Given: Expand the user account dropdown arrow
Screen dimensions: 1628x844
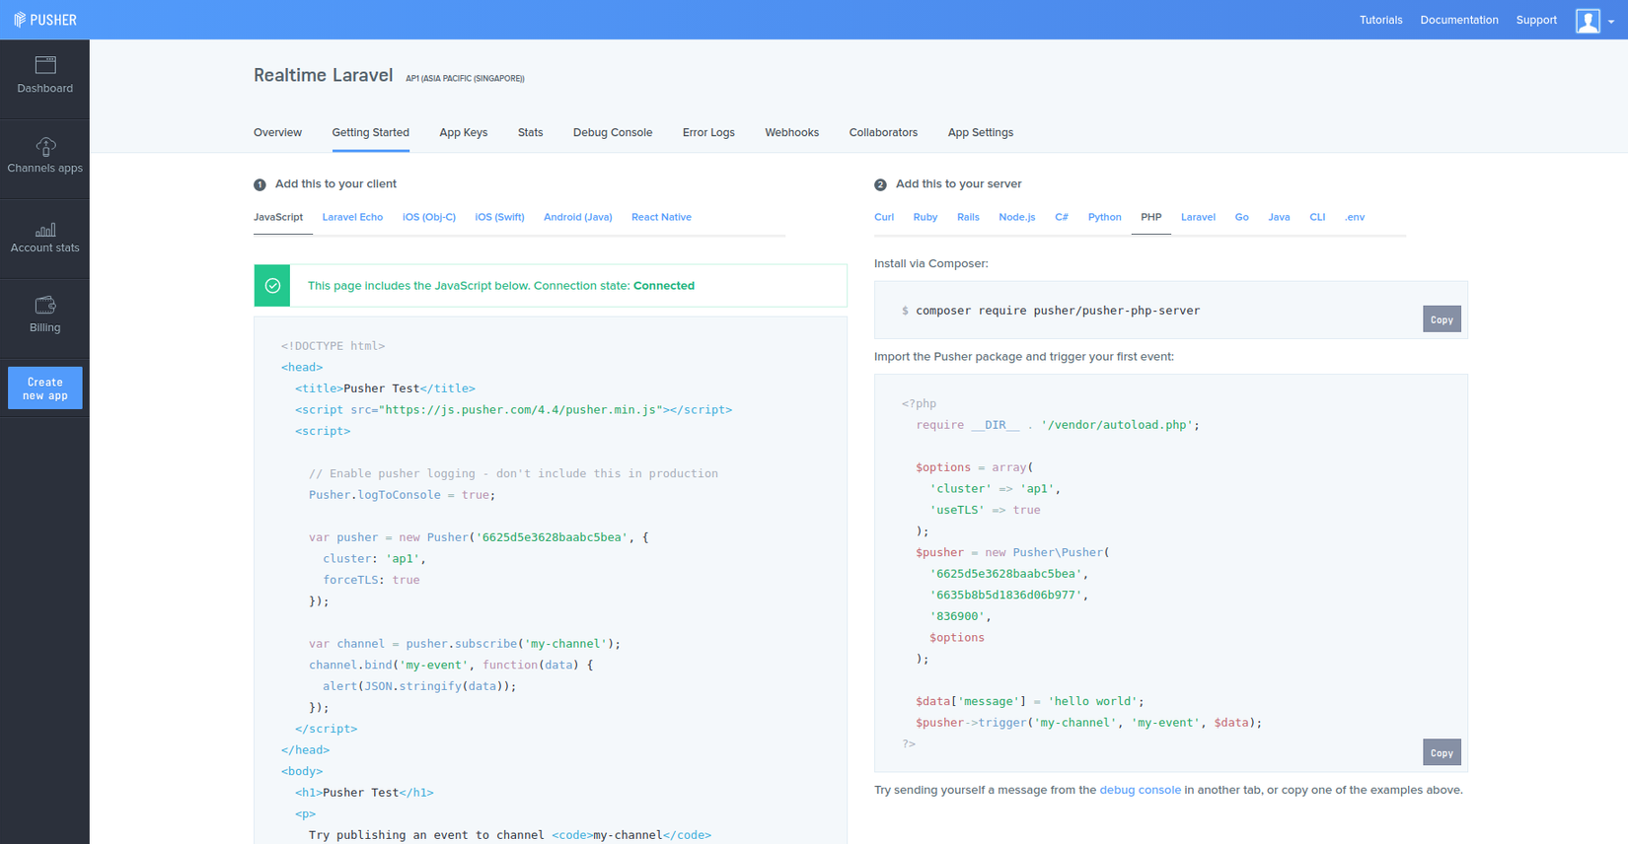Looking at the screenshot, I should coord(1611,22).
